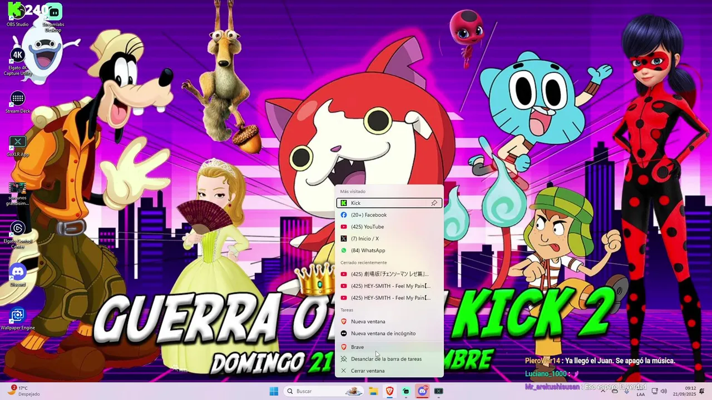The height and width of the screenshot is (400, 712).
Task: Reopen the first HEY-SMITH - Feel My Pain entry
Action: coord(389,286)
